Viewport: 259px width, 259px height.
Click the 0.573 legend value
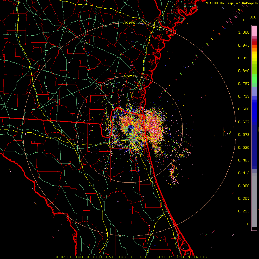(x=244, y=135)
